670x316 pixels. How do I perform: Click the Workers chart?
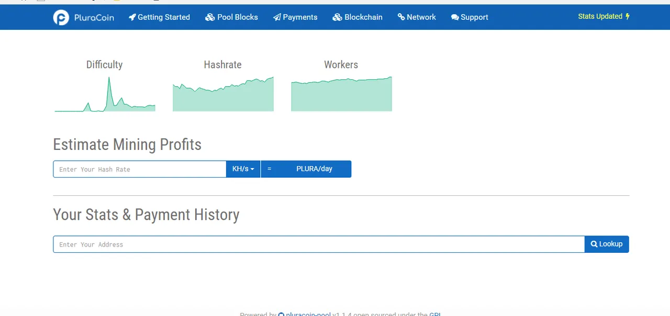coord(341,94)
